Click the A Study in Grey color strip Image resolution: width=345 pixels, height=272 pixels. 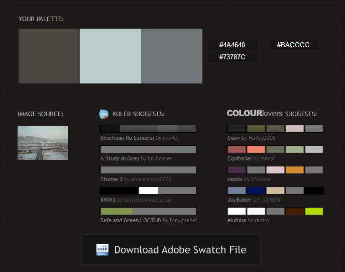[148, 149]
